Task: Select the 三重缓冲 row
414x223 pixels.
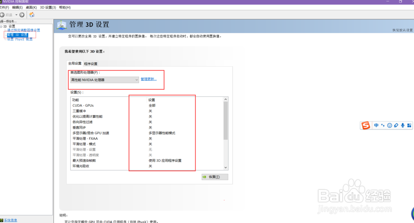Action: coord(147,111)
